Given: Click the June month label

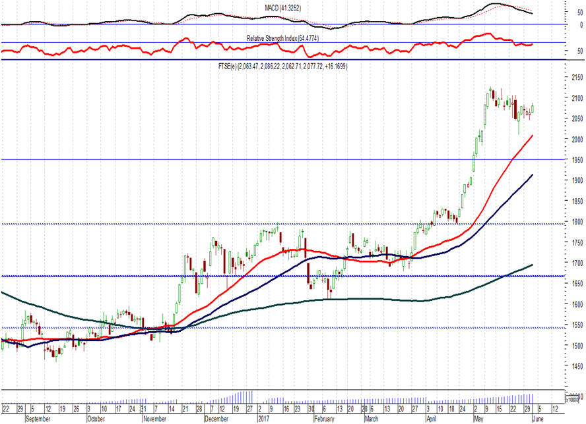Looking at the screenshot, I should click(x=538, y=419).
